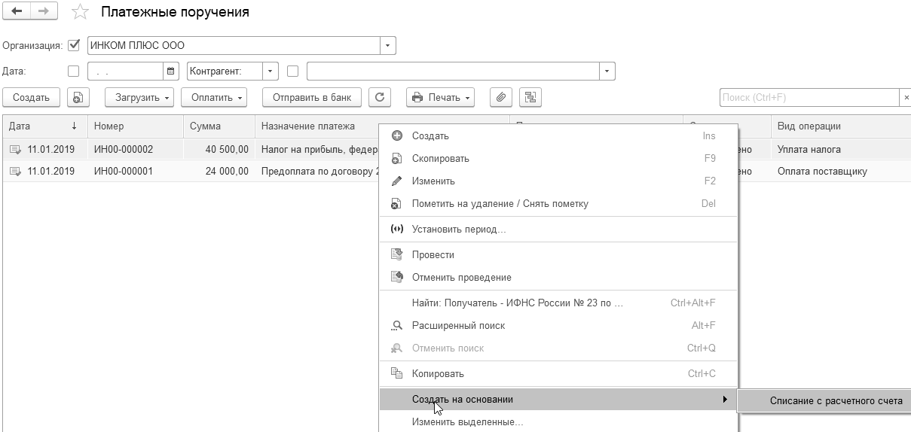Open attached files via paperclip icon

coord(500,97)
